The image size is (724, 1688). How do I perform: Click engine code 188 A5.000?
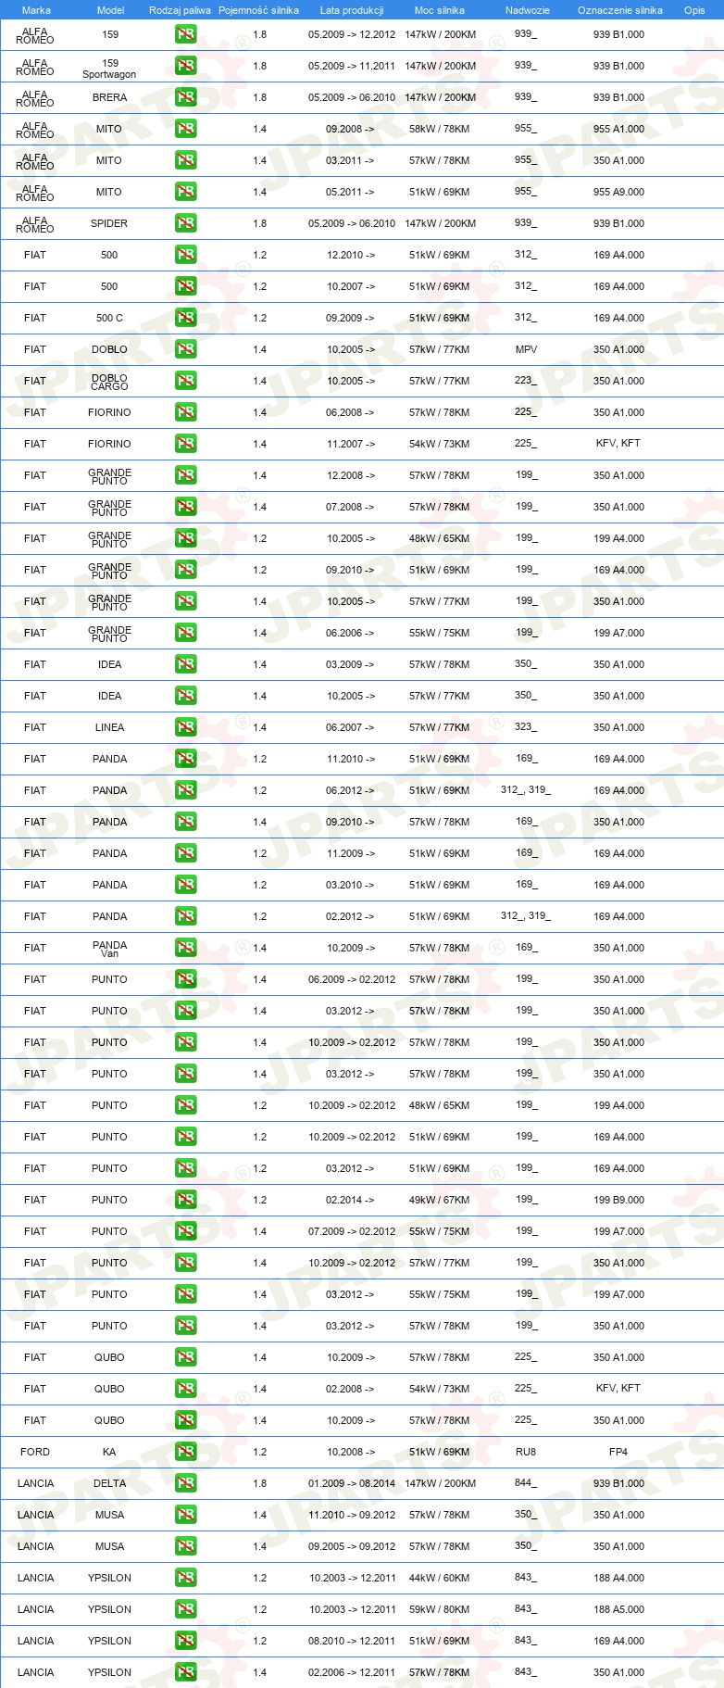618,1609
